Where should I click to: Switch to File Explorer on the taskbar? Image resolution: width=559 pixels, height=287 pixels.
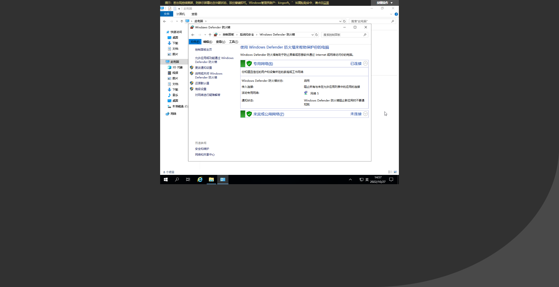click(x=211, y=180)
